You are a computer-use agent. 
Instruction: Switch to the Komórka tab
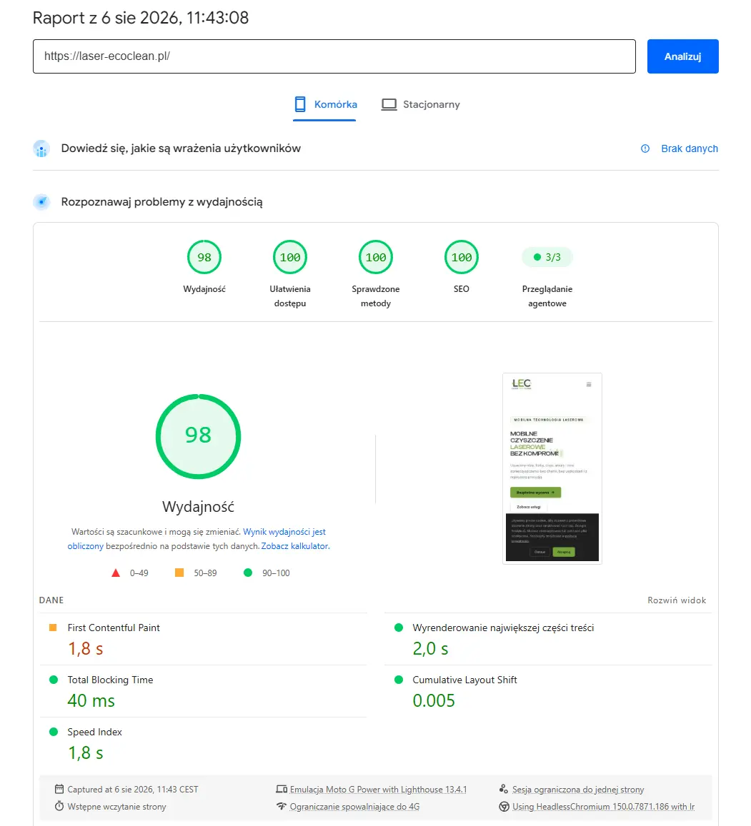325,104
